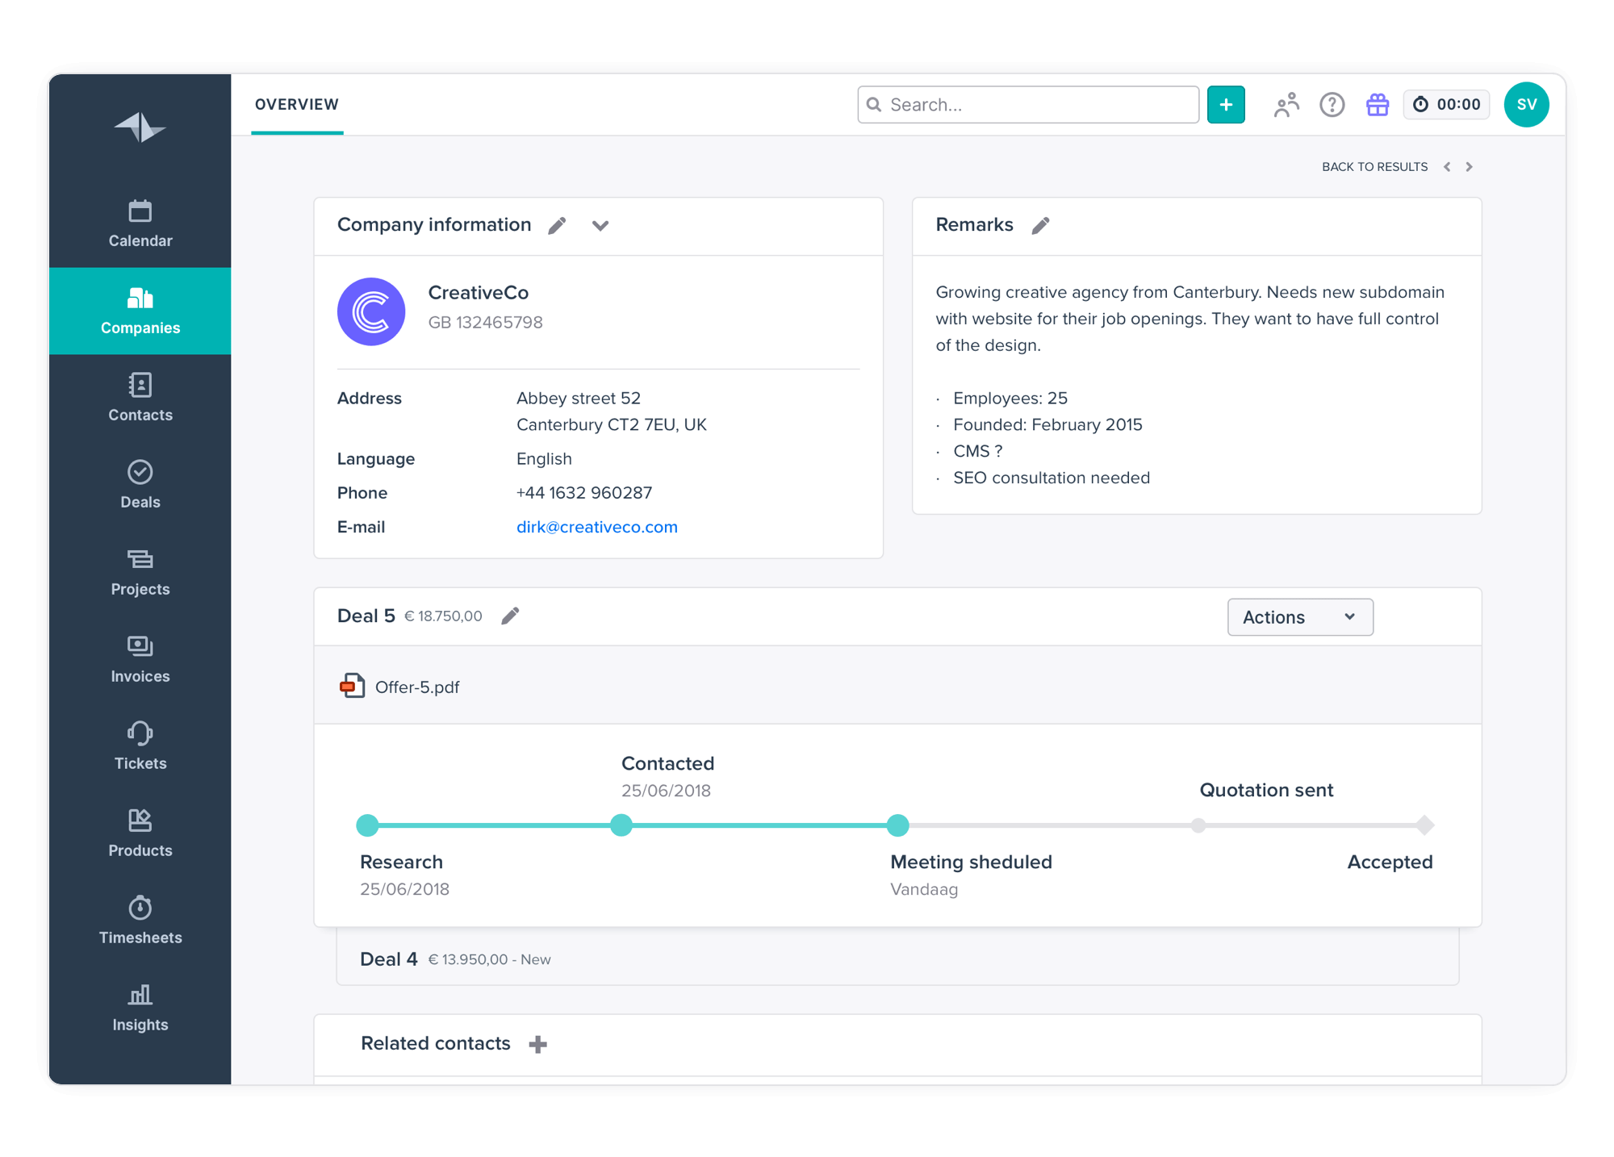Select the Quotation sent stage marker

click(x=1198, y=825)
